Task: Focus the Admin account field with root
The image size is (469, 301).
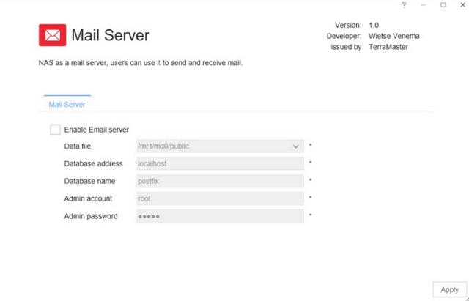Action: click(220, 198)
